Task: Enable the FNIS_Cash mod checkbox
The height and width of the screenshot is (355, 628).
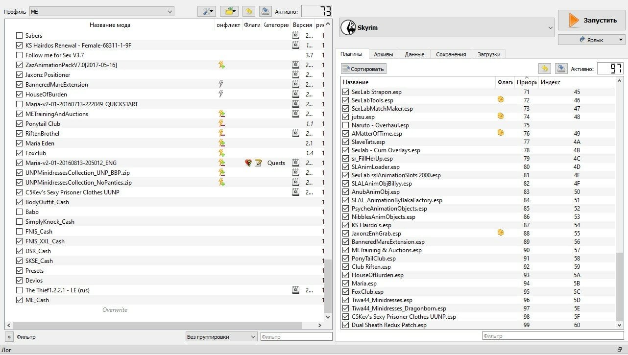Action: (x=20, y=231)
